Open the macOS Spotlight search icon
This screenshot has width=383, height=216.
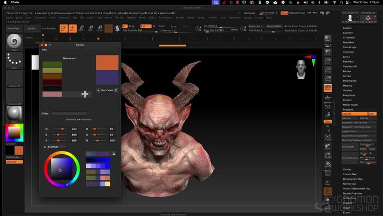click(342, 2)
